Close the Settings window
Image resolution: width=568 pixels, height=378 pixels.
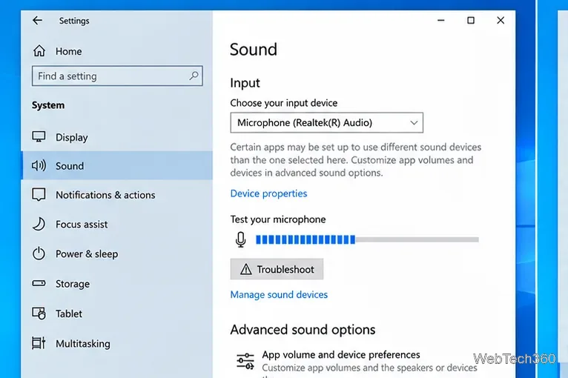[x=501, y=20]
